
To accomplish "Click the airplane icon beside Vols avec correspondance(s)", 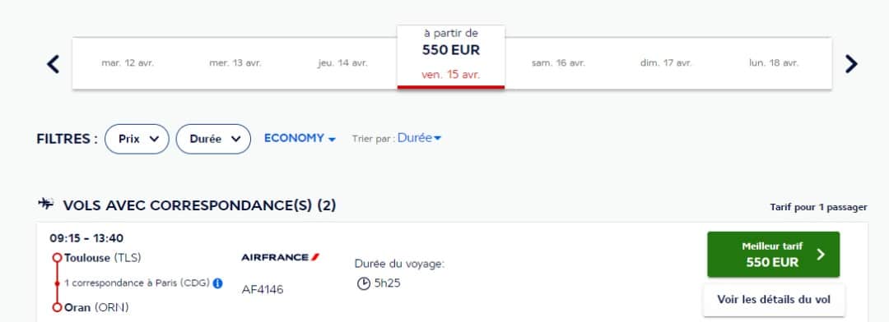I will (45, 204).
